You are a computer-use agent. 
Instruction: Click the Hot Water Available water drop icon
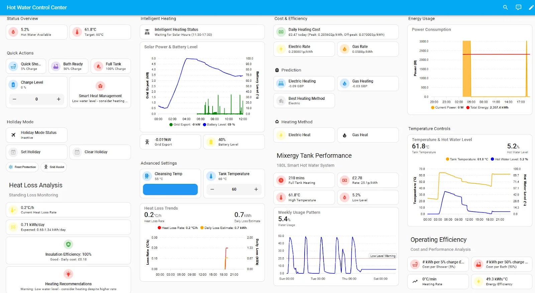click(x=13, y=32)
